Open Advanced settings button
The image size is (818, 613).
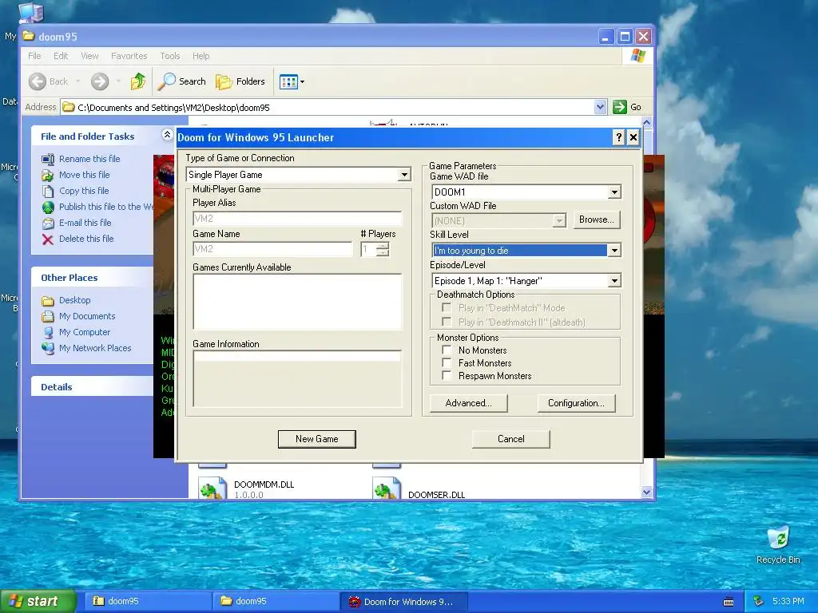click(468, 403)
